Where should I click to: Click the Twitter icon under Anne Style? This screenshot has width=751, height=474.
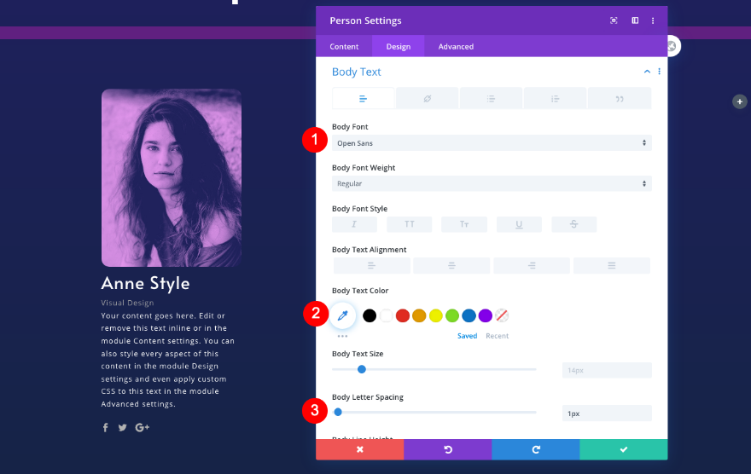123,428
